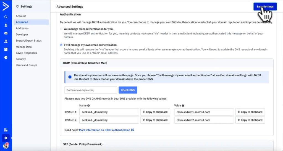283x151 pixels.
Task: Open the Account settings menu item
Action: (x=21, y=16)
